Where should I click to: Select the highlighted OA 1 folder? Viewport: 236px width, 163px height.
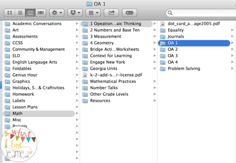click(194, 43)
